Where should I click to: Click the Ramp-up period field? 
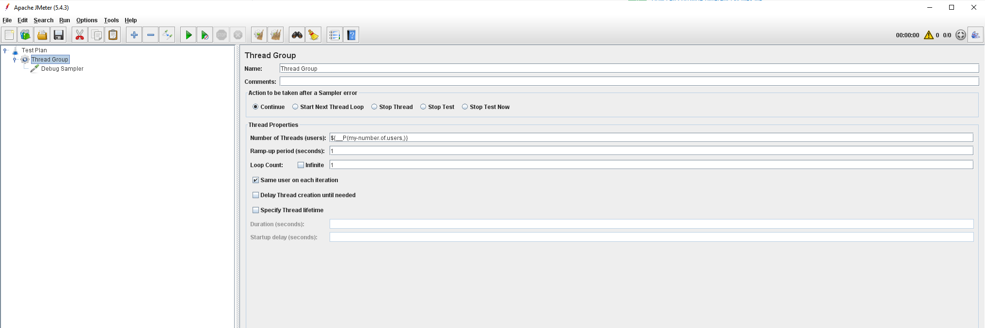point(651,151)
